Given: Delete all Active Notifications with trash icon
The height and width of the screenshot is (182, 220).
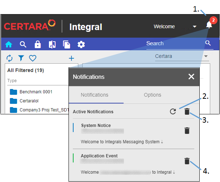Looking at the screenshot, I should (187, 111).
